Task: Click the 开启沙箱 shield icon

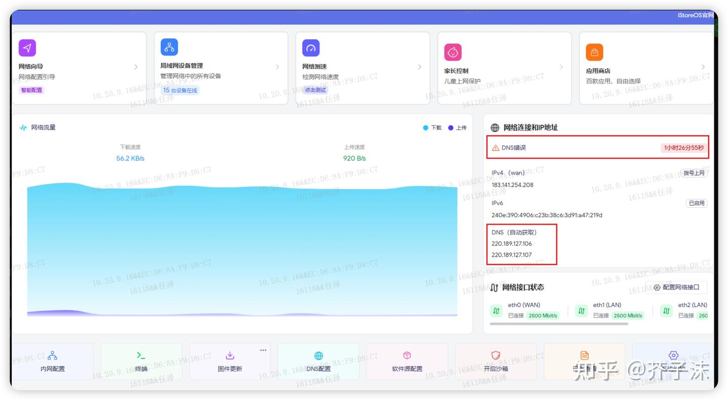Action: click(496, 356)
